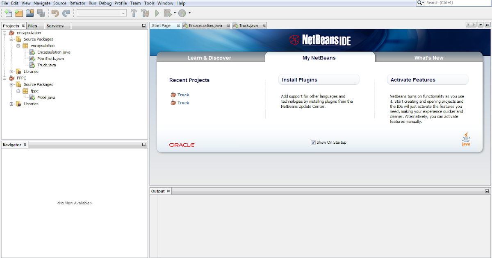
Task: Collapse the encapsulation package node
Action: point(18,46)
